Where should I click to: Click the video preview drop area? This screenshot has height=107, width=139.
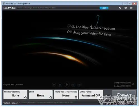(70, 44)
